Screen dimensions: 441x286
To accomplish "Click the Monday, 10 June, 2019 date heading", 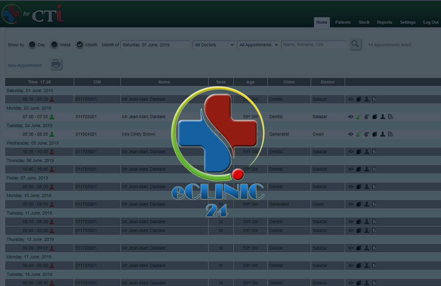I will [29, 196].
